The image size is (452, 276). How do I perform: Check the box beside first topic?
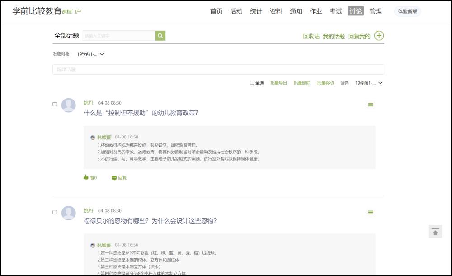point(55,104)
